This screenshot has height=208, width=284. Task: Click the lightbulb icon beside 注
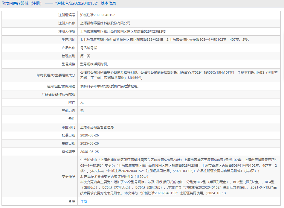70,201
